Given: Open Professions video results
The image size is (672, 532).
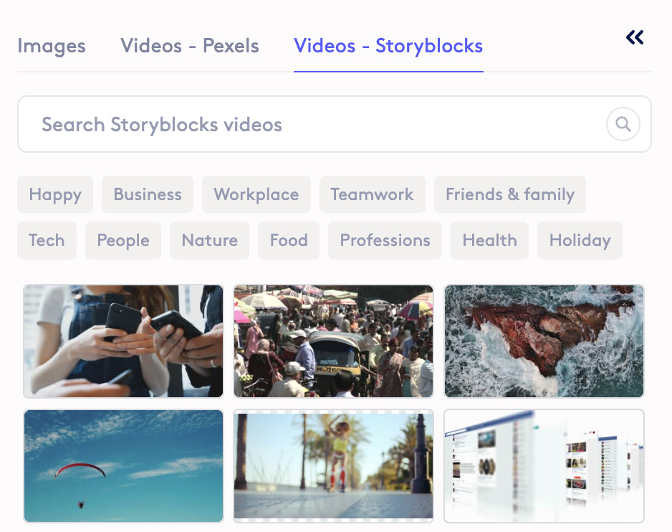Looking at the screenshot, I should click(385, 240).
